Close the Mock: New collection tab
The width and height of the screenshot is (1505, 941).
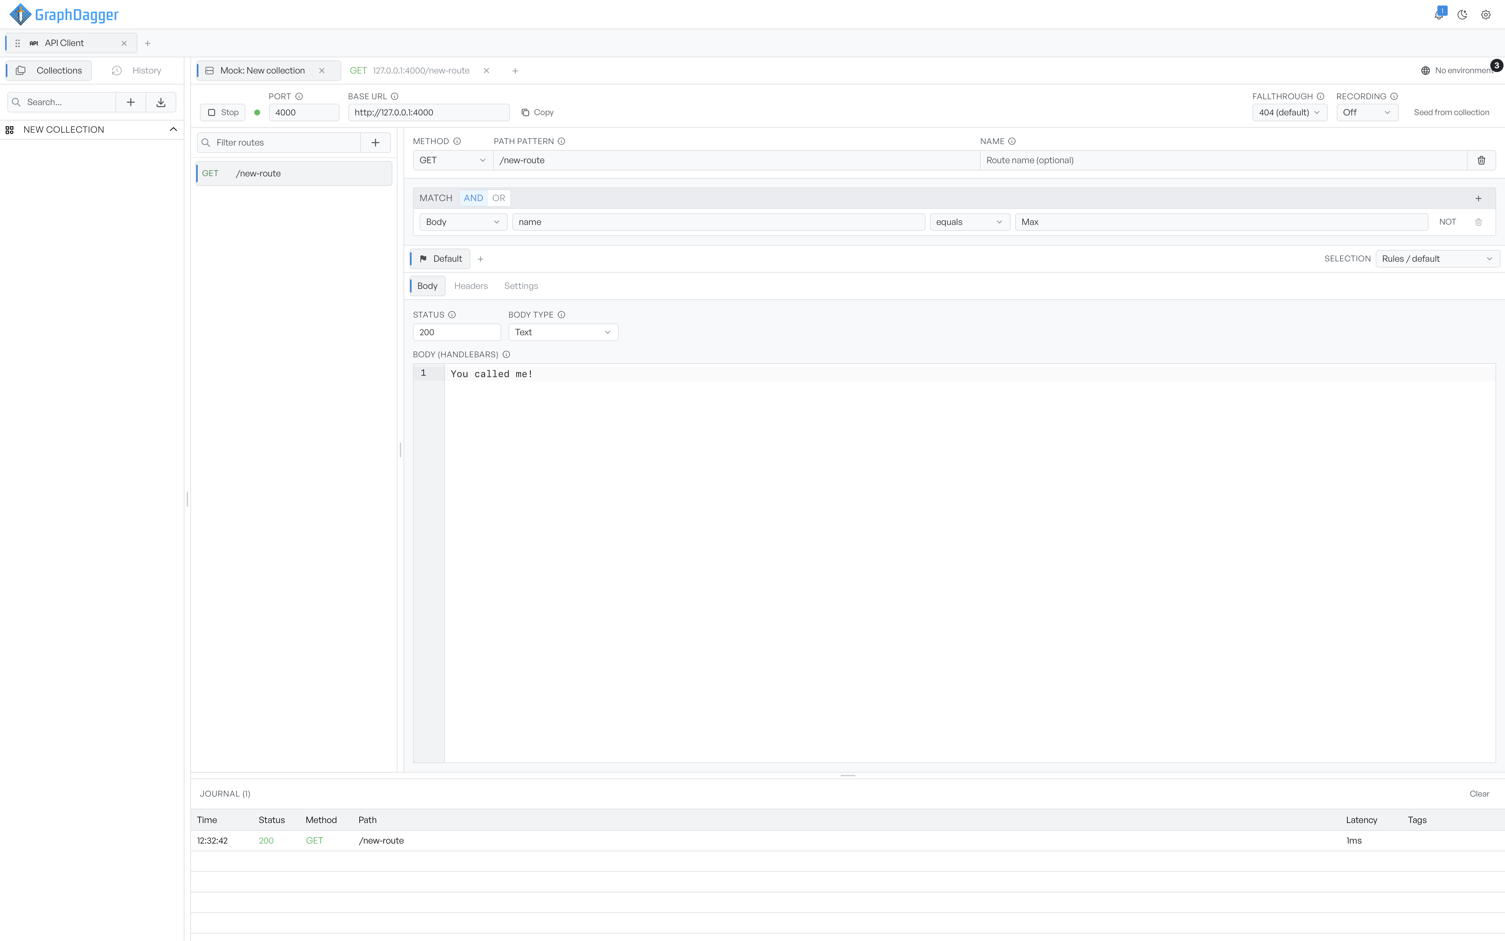(x=322, y=70)
